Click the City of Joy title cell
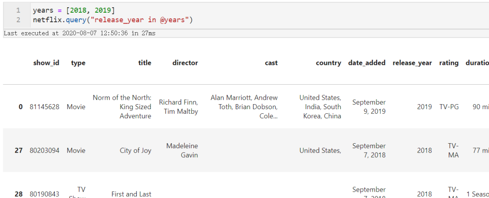The height and width of the screenshot is (198, 489). (x=135, y=150)
